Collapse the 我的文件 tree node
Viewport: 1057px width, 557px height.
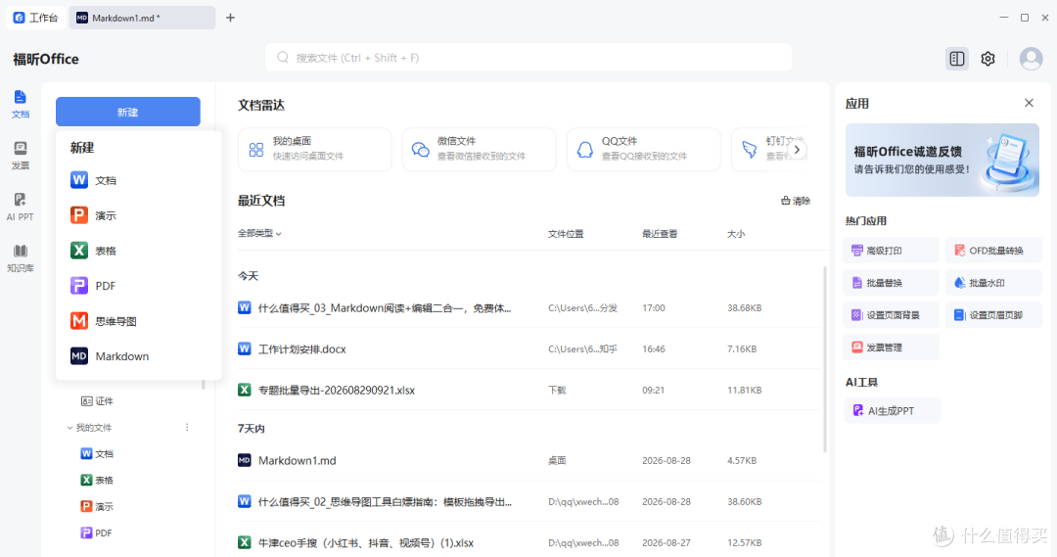(x=69, y=428)
